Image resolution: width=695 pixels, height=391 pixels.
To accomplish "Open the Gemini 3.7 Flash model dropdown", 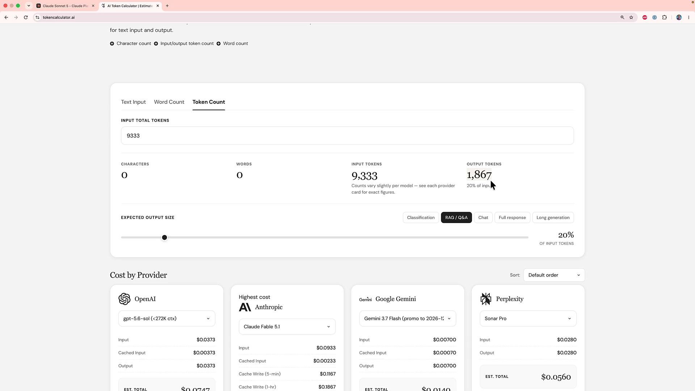I will pyautogui.click(x=408, y=319).
